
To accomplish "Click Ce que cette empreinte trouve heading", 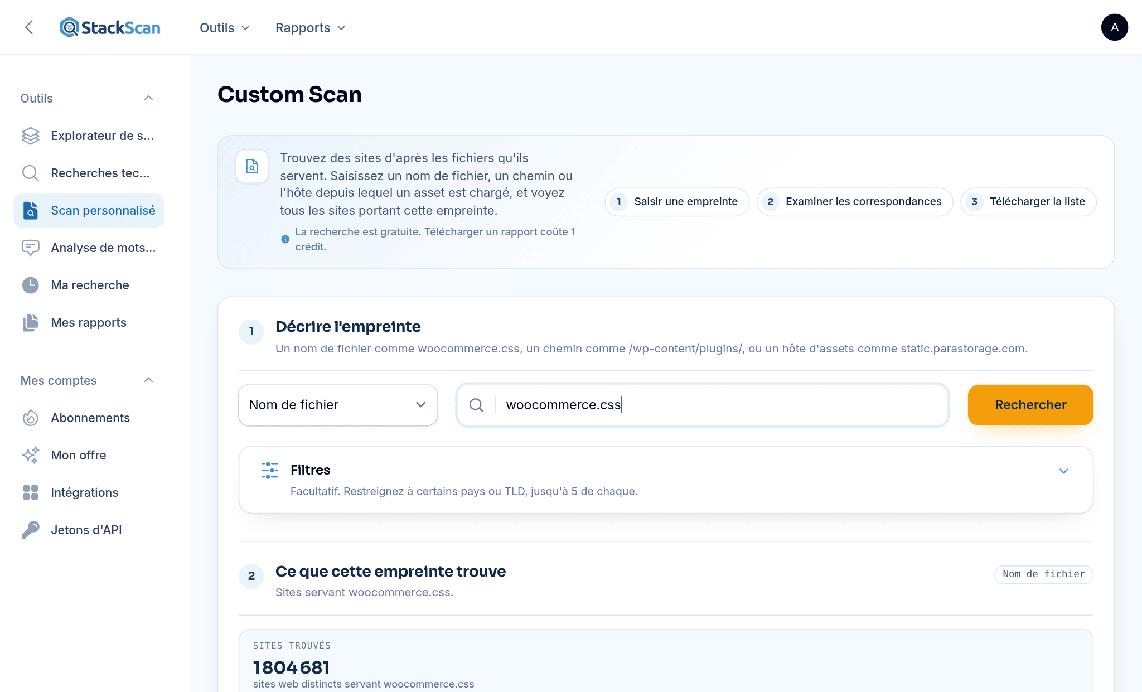I will (x=390, y=572).
